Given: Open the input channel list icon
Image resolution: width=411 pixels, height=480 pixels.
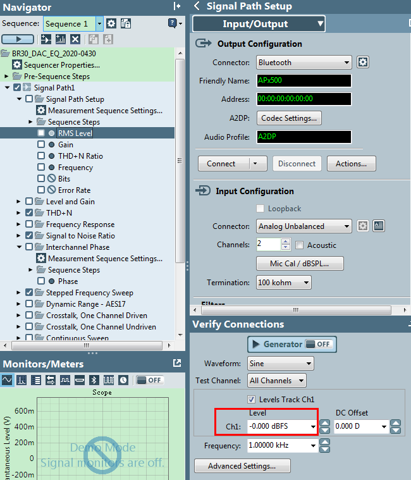Looking at the screenshot, I should pyautogui.click(x=379, y=226).
